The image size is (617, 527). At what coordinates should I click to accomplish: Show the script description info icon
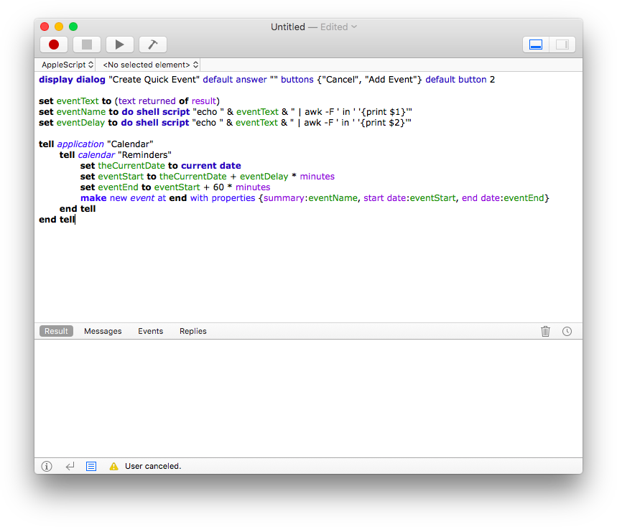(47, 466)
